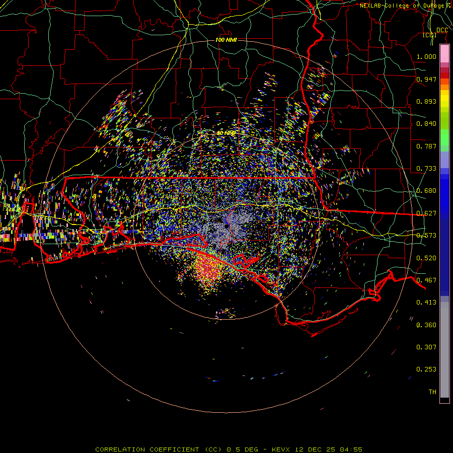453x453 pixels.
Task: Click the TH threshold label
Action: [x=432, y=392]
